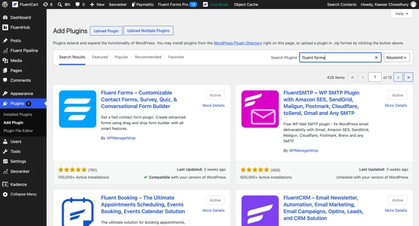The image size is (419, 226).
Task: Click the current page number field
Action: [x=375, y=77]
